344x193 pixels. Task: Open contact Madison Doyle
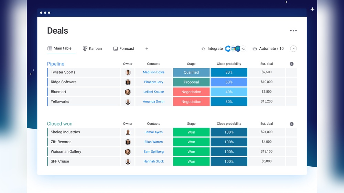click(x=153, y=72)
